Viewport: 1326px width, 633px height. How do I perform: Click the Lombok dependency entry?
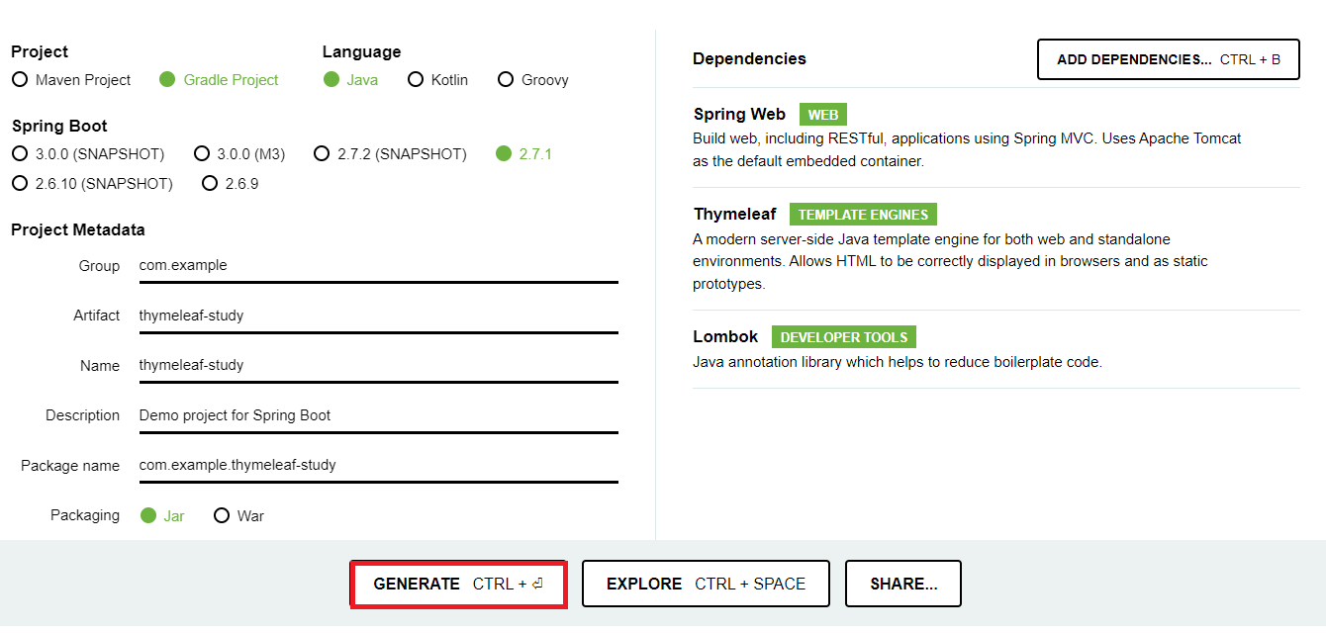[996, 349]
